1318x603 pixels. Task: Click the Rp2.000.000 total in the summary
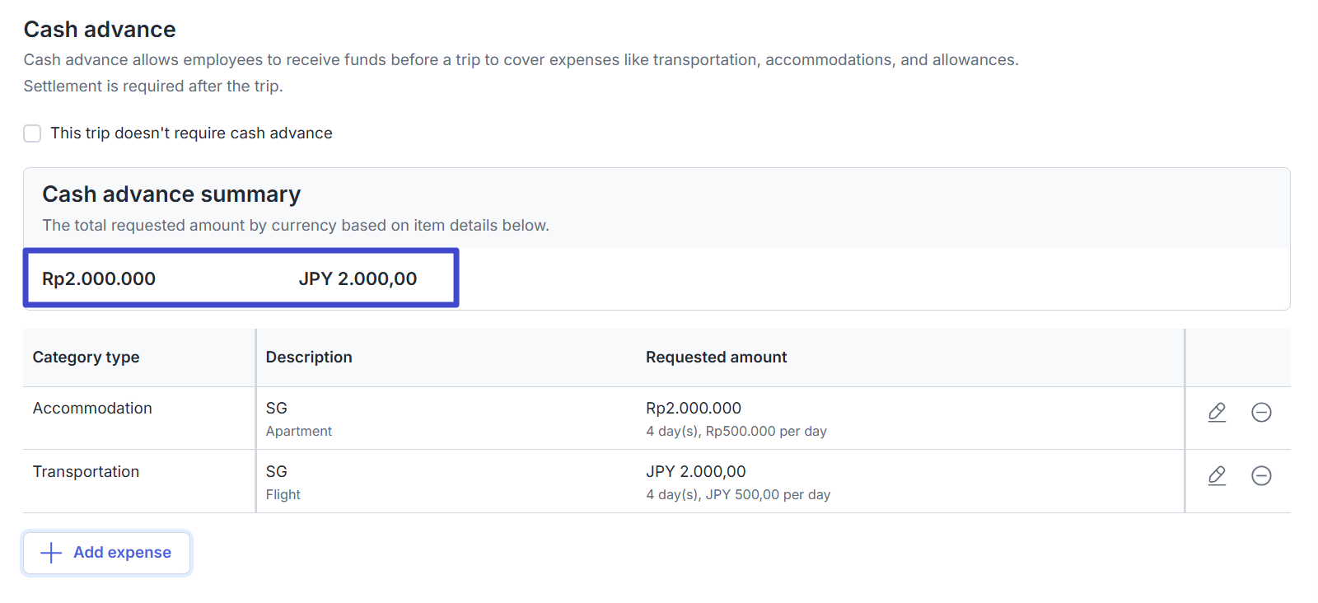[x=99, y=279]
